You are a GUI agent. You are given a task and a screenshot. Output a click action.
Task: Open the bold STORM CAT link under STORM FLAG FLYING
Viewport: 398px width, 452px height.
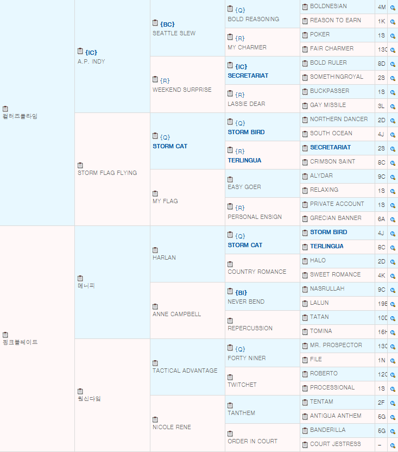point(170,146)
